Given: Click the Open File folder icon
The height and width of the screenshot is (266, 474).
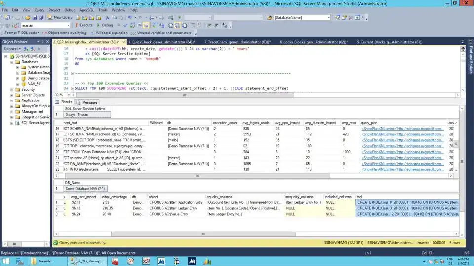Looking at the screenshot, I should [28, 18].
